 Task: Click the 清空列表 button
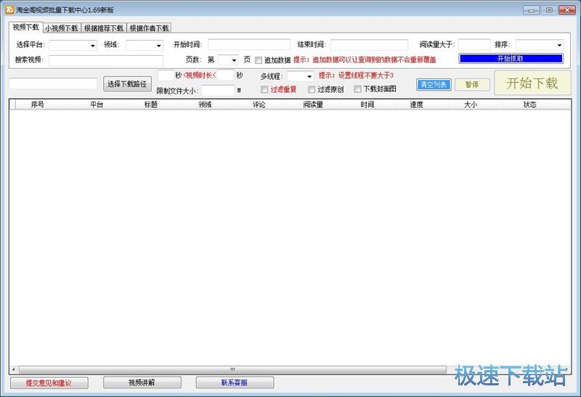(434, 85)
